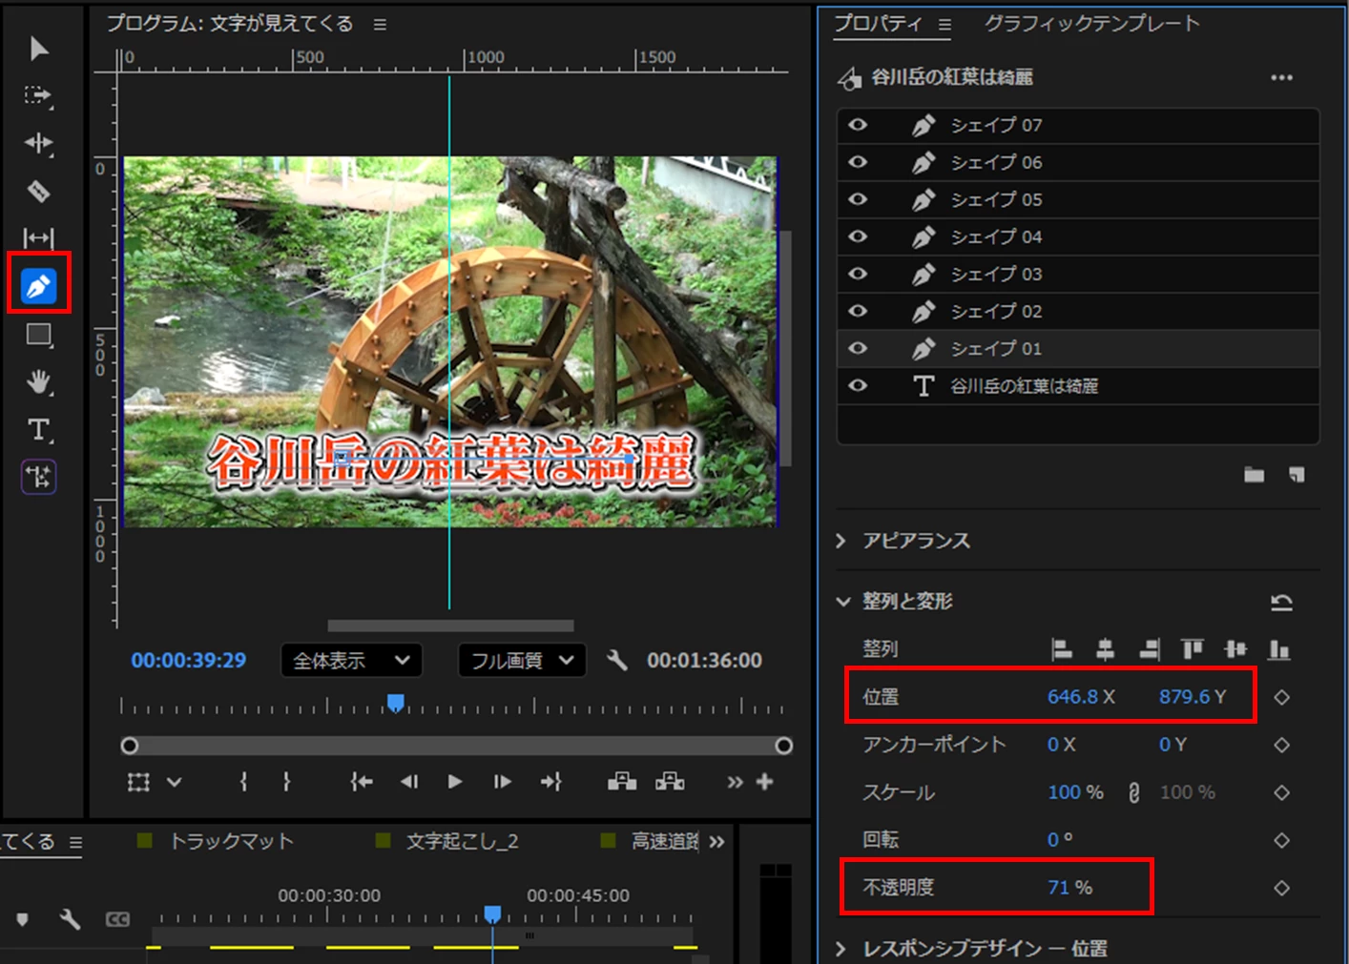Switch to the トラックマット sequence tab
The image size is (1349, 964).
click(231, 841)
